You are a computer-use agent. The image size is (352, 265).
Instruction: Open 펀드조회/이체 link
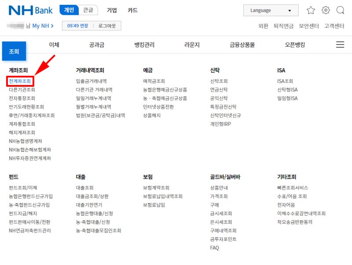23,188
